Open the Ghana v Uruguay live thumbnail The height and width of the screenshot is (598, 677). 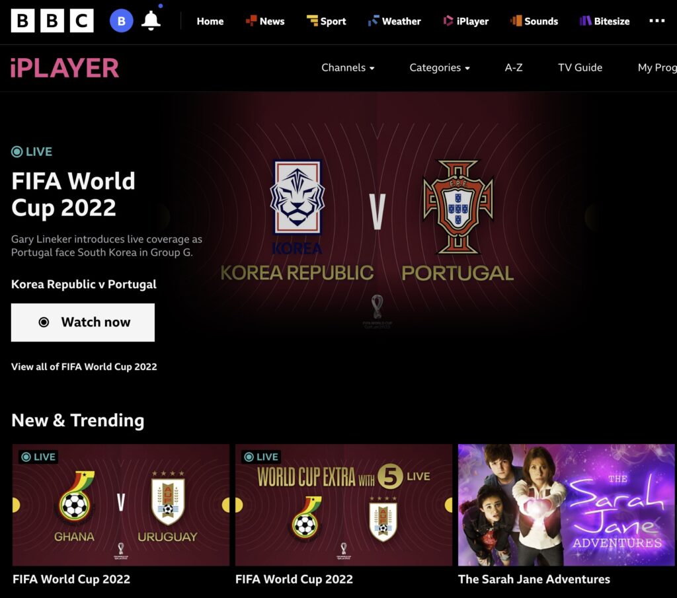pyautogui.click(x=121, y=505)
